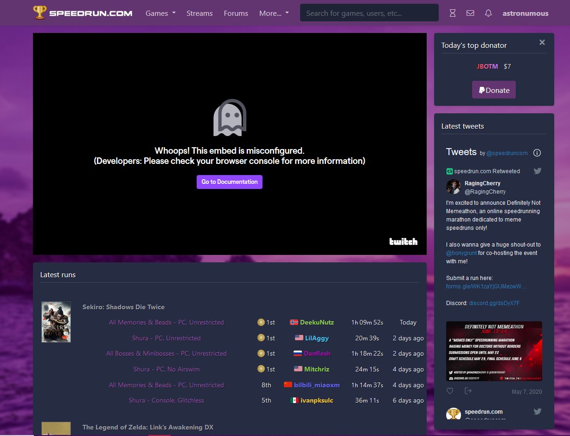Focus the search for games and users field

(369, 13)
